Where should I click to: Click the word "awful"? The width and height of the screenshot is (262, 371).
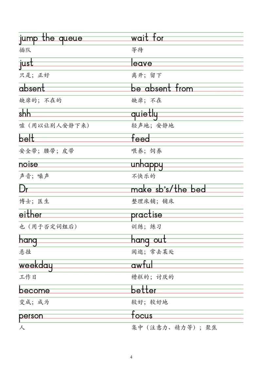(142, 265)
